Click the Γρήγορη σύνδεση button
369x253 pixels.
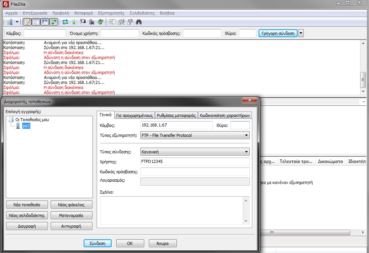[x=278, y=33]
